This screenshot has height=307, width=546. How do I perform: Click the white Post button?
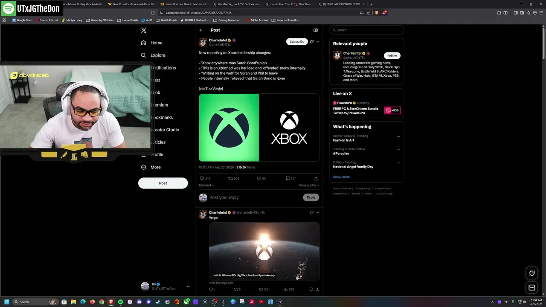tap(163, 183)
